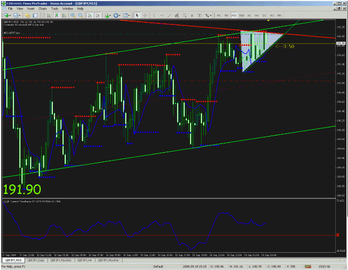Switch chart to Bar Chart mode

coord(48,16)
